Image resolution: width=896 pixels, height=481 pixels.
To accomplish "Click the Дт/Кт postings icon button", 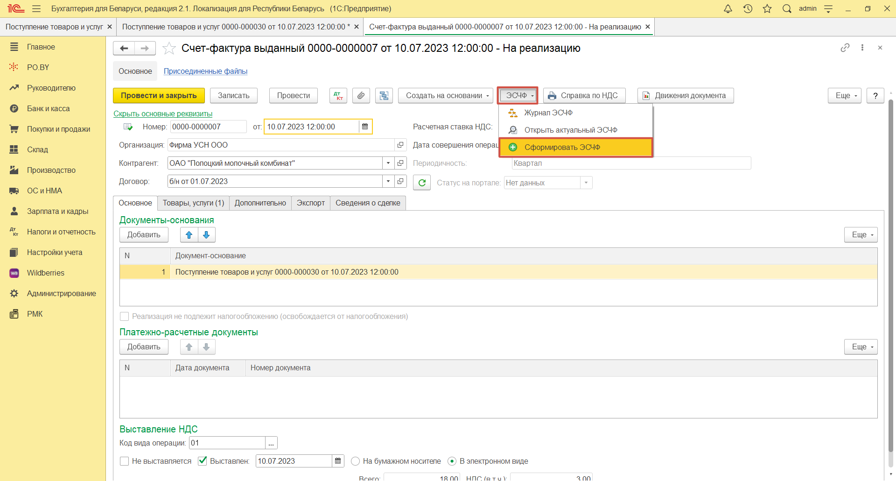I will point(338,96).
